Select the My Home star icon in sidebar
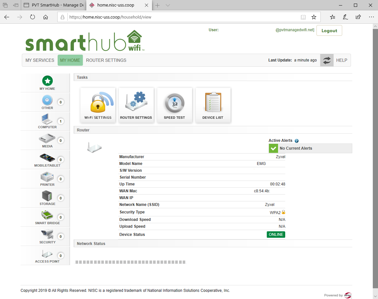 click(x=47, y=81)
